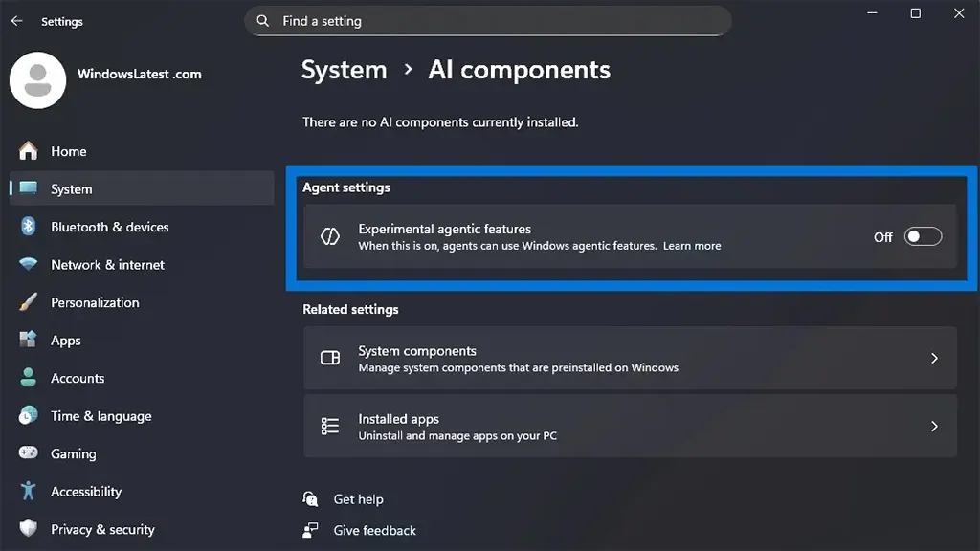
Task: Click the Gaming controller icon
Action: (29, 453)
